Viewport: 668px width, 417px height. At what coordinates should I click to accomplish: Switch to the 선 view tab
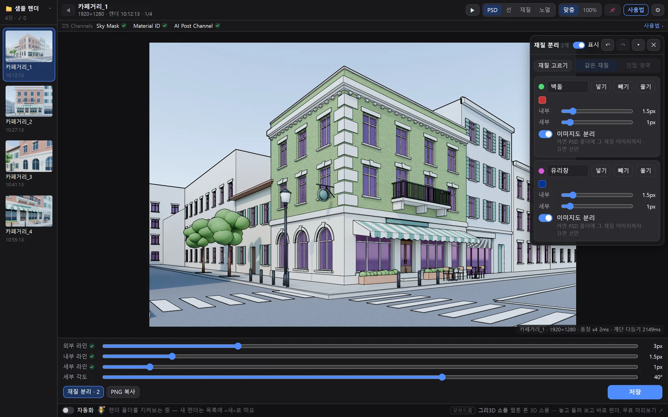click(x=509, y=10)
